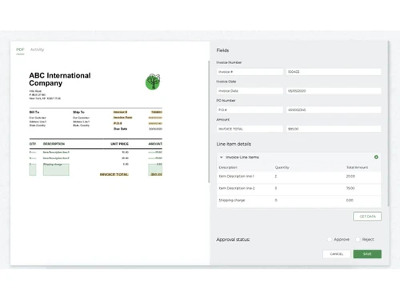This screenshot has width=400, height=300.
Task: Click the highlighted P.O.# label in PDF
Action: click(x=118, y=123)
